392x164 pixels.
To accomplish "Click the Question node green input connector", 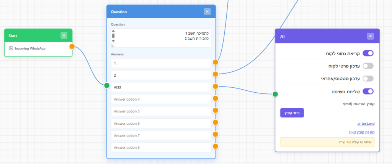I will (107, 85).
